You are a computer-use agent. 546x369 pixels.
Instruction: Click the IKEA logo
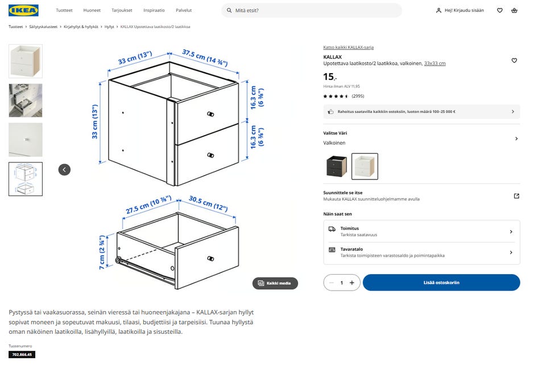(24, 10)
